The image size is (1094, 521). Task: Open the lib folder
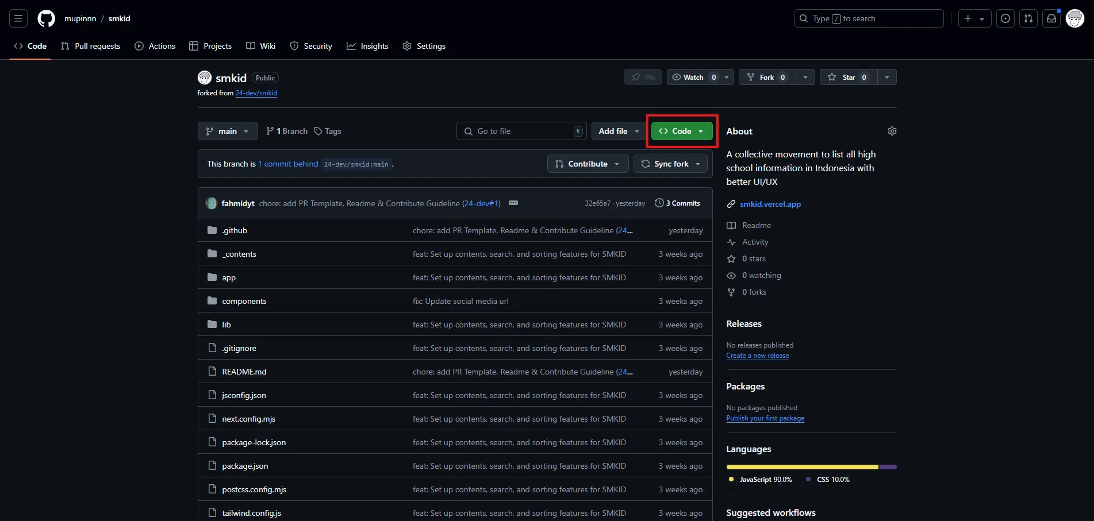[x=227, y=325]
